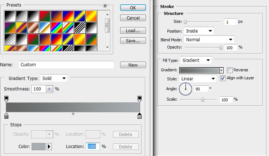Screen dimensions: 269x156
Task: Select the left color stop below gradient bar
Action: click(6, 115)
